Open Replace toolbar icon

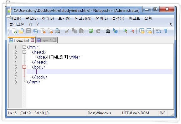[x=115, y=31]
